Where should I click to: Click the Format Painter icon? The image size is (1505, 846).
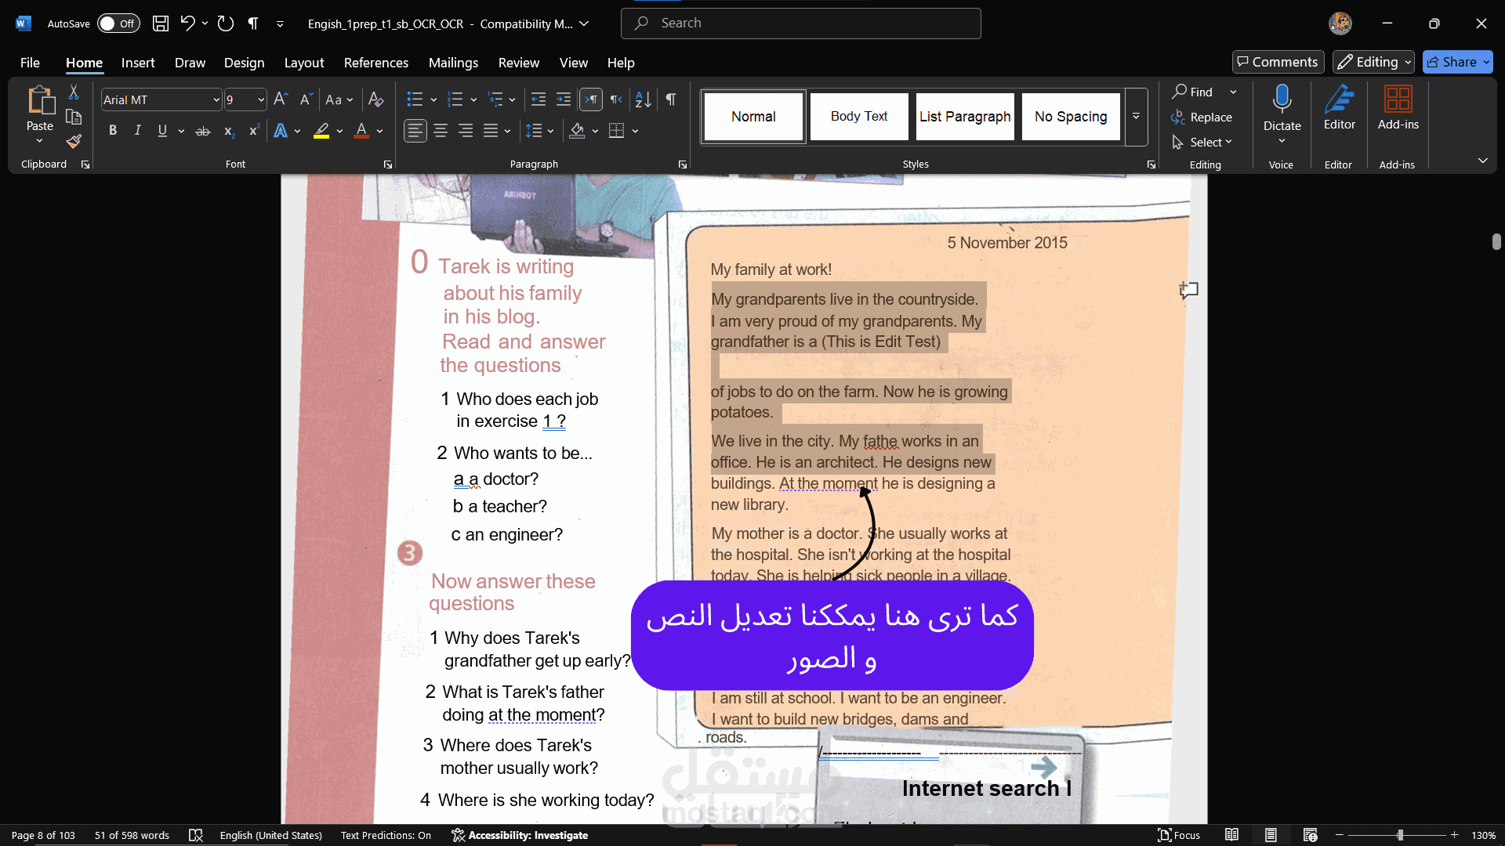(74, 142)
